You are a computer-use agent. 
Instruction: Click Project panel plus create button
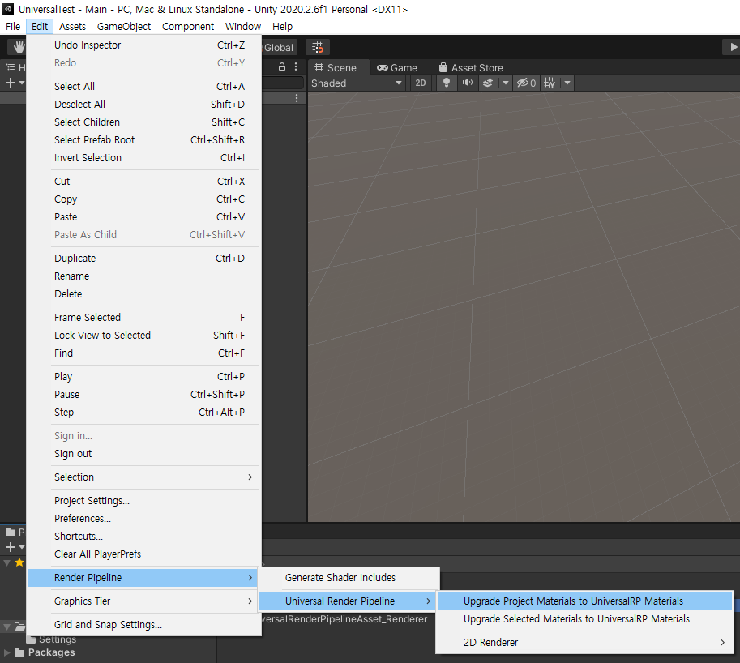(x=14, y=547)
